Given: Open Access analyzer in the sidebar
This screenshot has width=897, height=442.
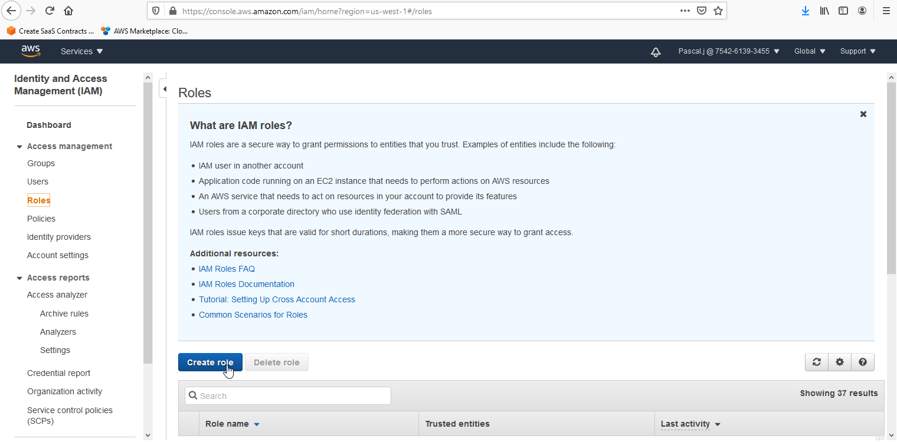Looking at the screenshot, I should tap(57, 295).
